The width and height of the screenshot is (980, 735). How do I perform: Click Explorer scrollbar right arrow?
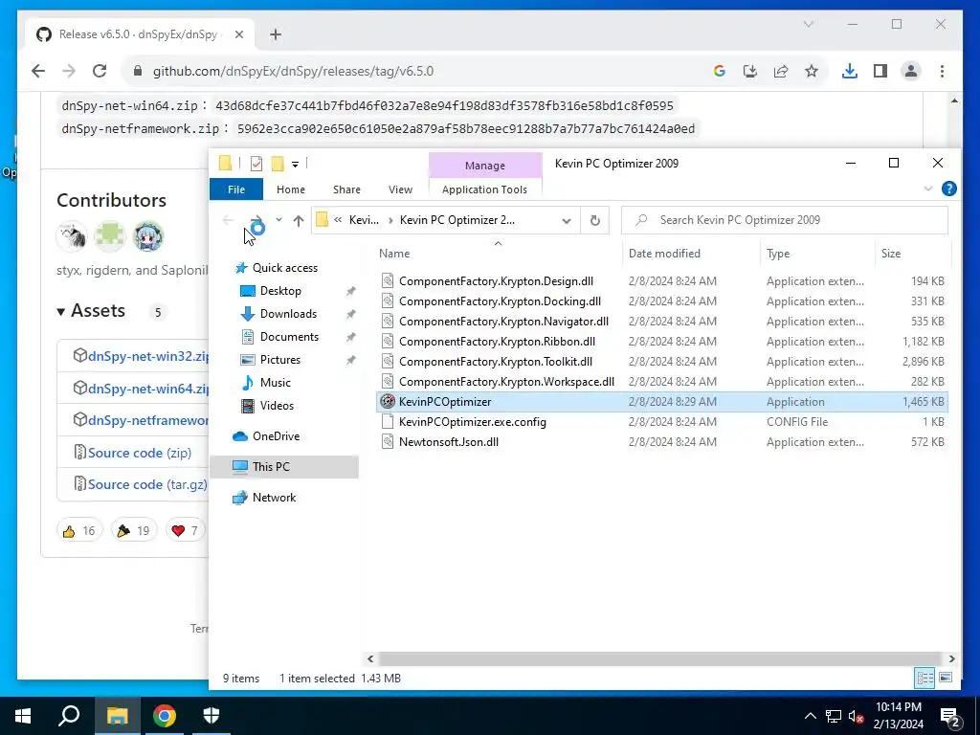pyautogui.click(x=951, y=658)
